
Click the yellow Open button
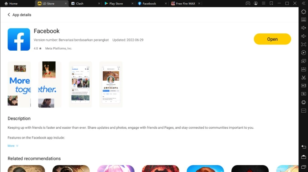(272, 39)
